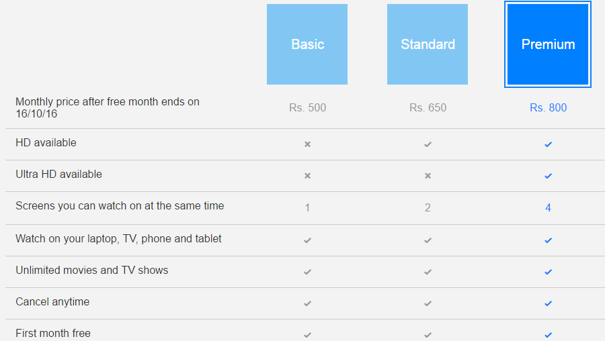Click Standard's Ultra HD cross icon

coord(428,175)
